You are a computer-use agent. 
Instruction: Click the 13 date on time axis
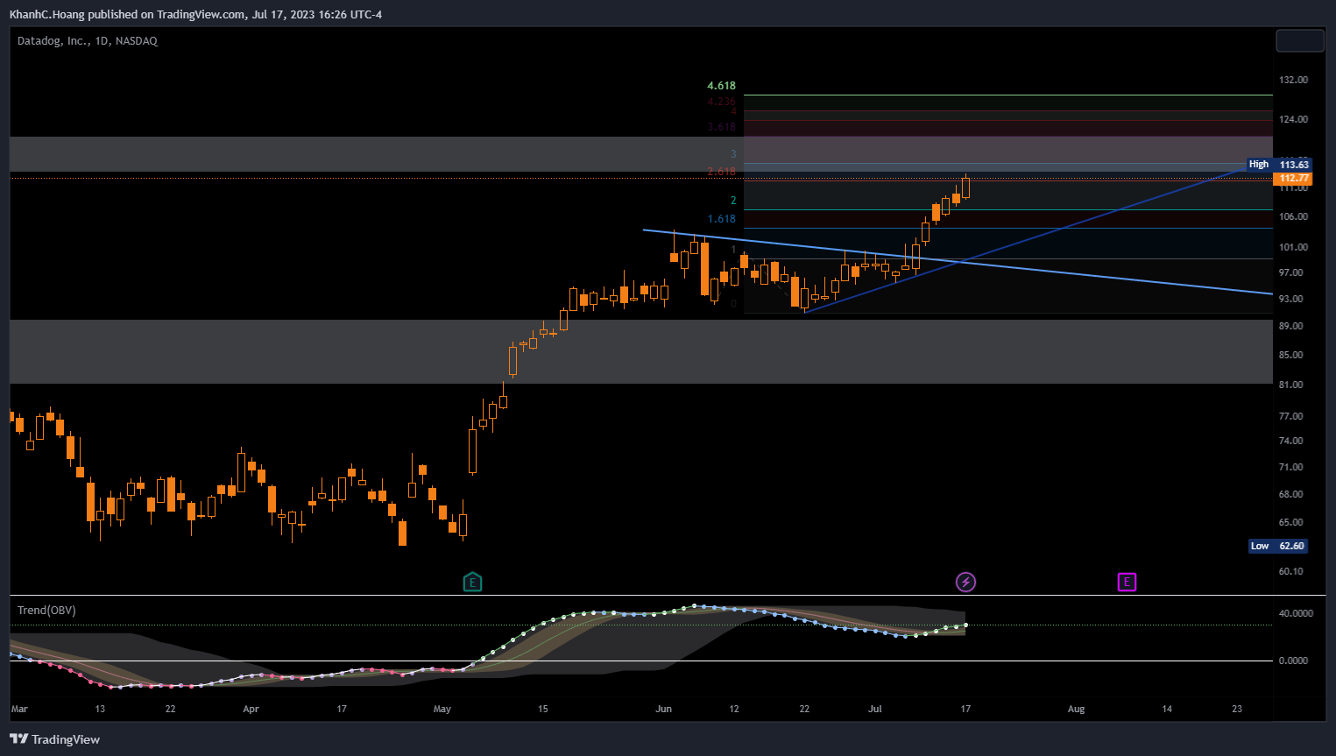coord(100,709)
